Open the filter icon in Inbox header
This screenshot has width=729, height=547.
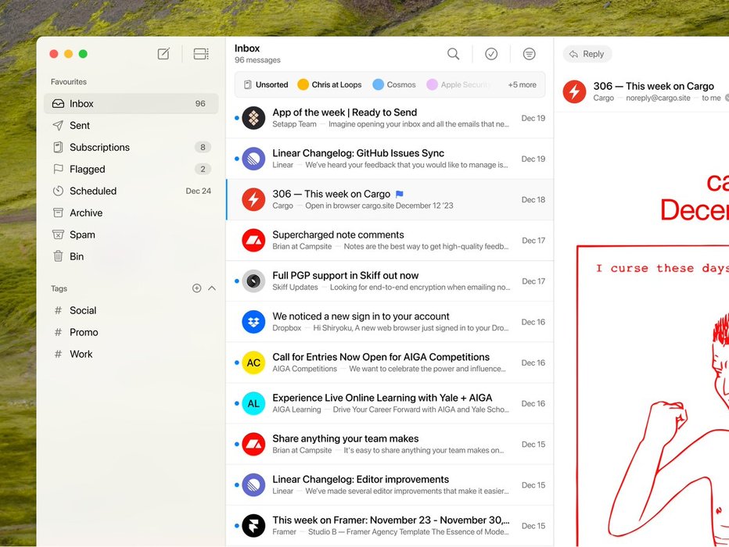click(529, 54)
